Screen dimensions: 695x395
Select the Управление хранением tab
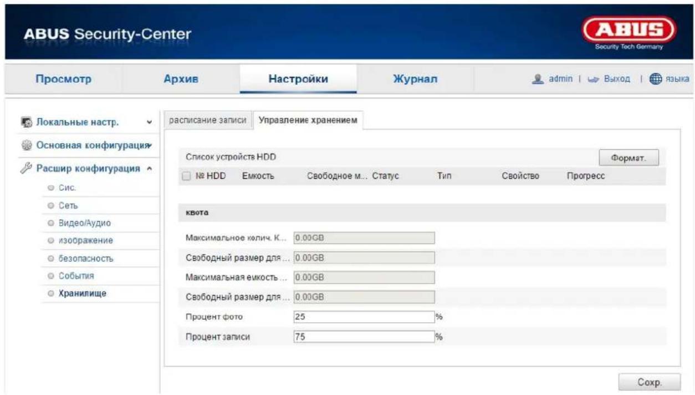[308, 121]
